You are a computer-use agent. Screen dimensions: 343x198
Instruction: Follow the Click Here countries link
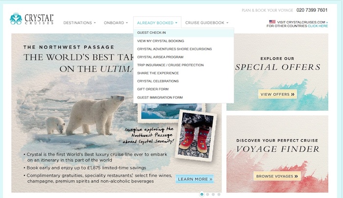[318, 26]
